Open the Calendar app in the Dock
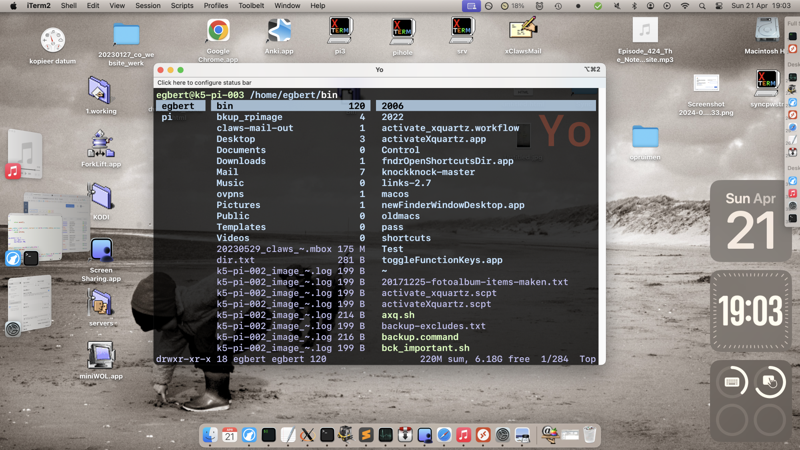The width and height of the screenshot is (800, 450). 230,435
